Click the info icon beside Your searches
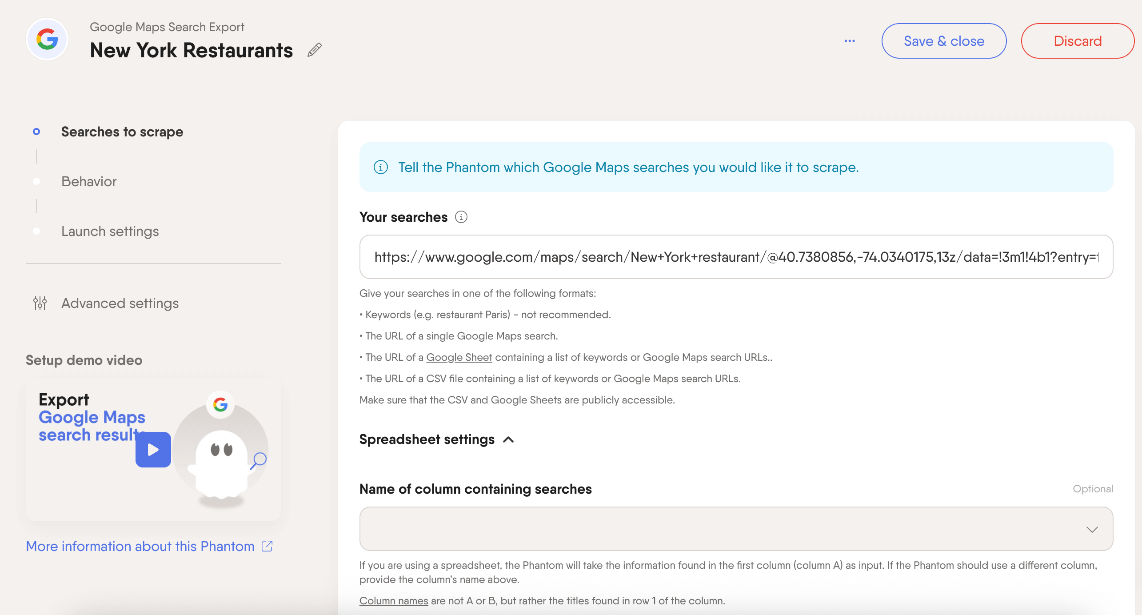The image size is (1142, 615). tap(461, 217)
